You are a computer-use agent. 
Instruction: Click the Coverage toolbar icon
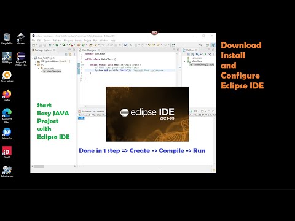(64, 45)
